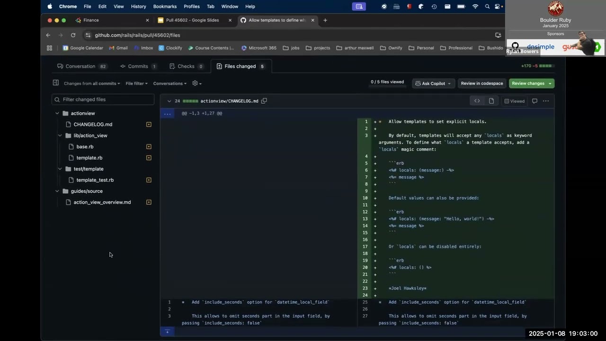Open the Chrome apps grid in the bookmarks bar
Viewport: 606px width, 341px height.
(49, 48)
